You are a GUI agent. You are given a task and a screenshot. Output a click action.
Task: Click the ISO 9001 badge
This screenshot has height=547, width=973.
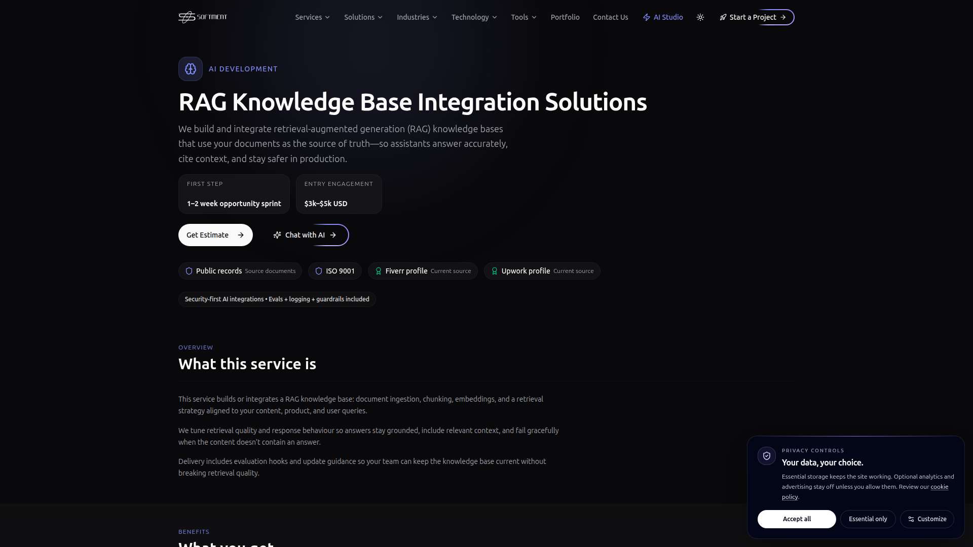pyautogui.click(x=335, y=271)
